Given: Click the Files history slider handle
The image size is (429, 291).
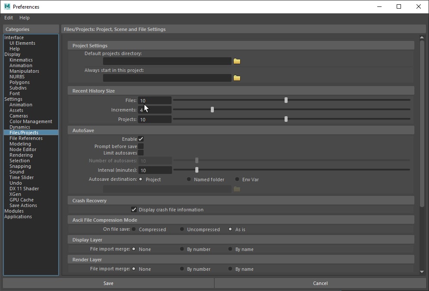Looking at the screenshot, I should coord(286,100).
